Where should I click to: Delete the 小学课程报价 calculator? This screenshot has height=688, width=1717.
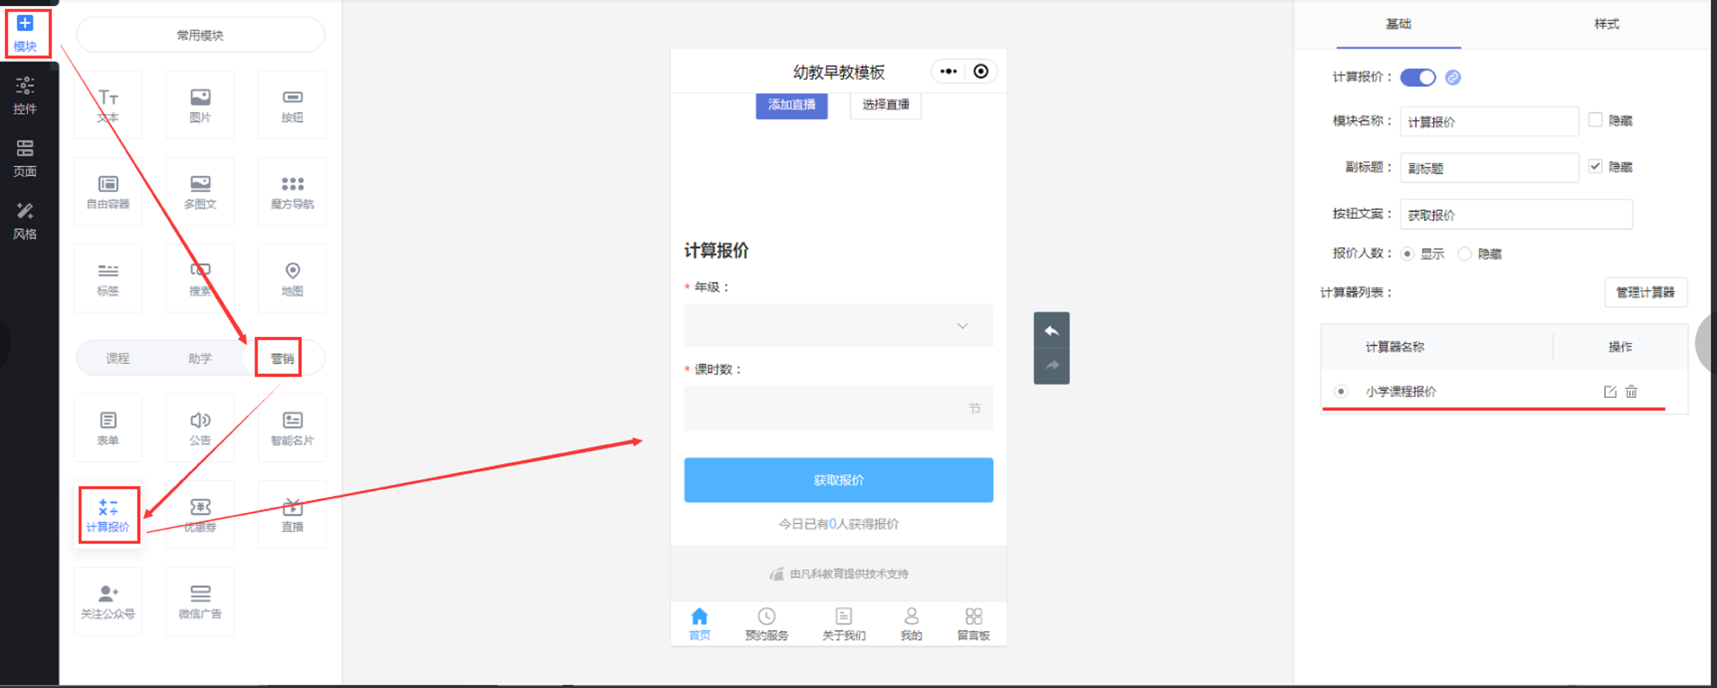tap(1631, 391)
